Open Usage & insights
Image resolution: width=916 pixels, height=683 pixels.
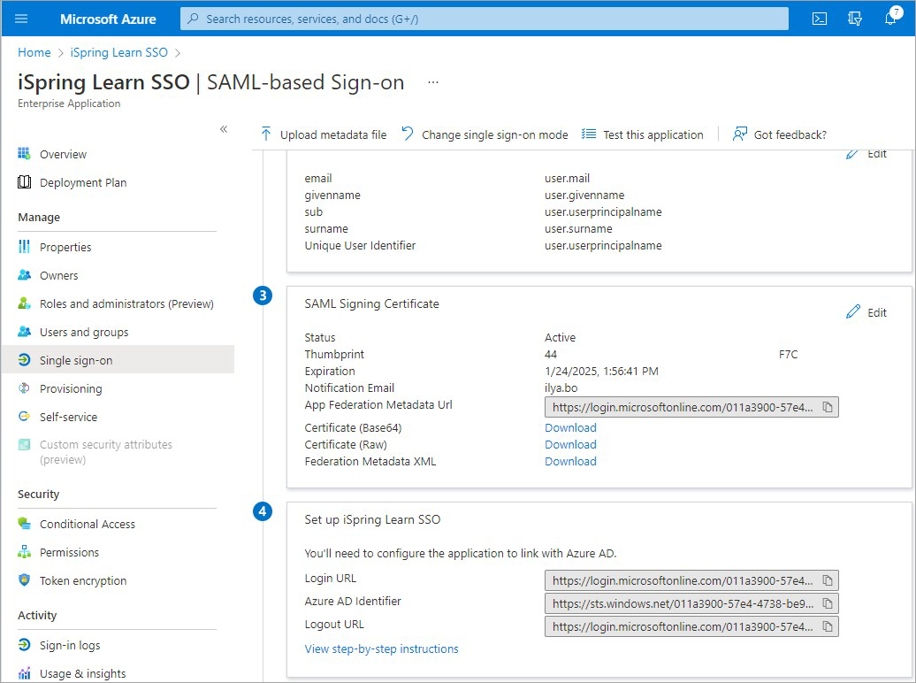tap(82, 673)
